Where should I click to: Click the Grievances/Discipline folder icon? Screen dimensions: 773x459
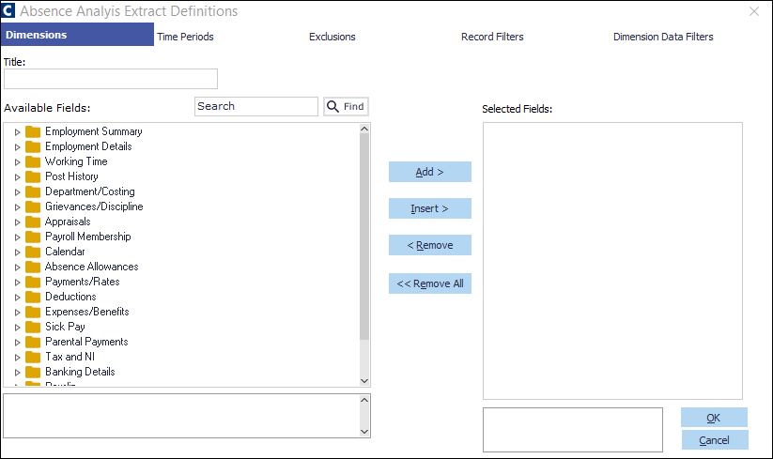(x=33, y=207)
